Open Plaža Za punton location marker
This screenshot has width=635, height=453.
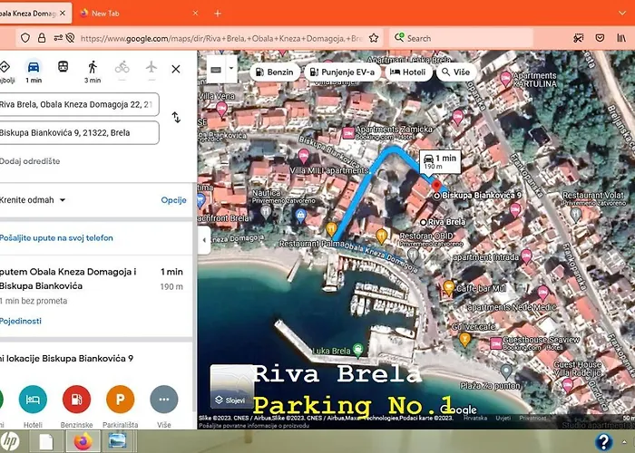click(506, 371)
